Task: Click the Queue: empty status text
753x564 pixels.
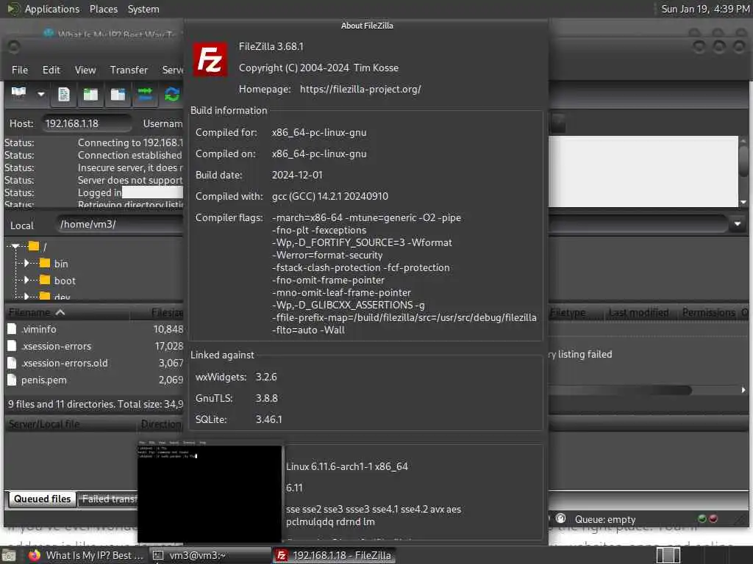Action: (x=605, y=519)
